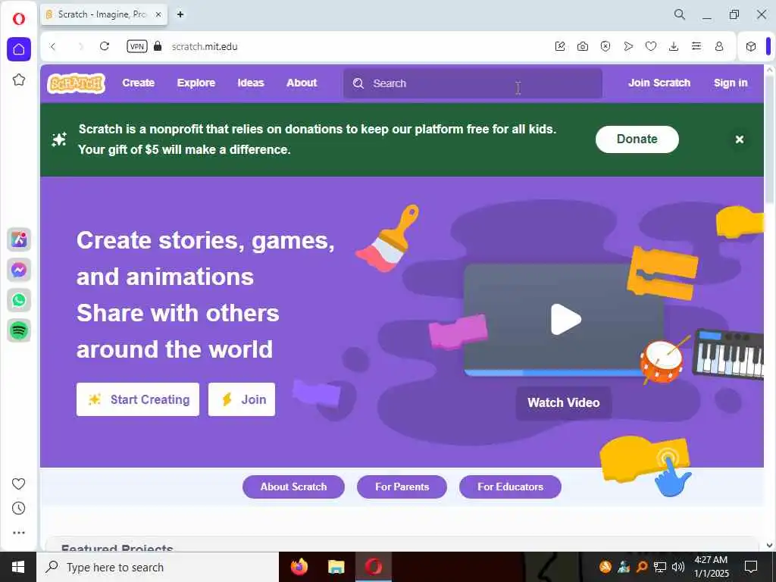
Task: Click the padlock site security icon
Action: [x=158, y=46]
